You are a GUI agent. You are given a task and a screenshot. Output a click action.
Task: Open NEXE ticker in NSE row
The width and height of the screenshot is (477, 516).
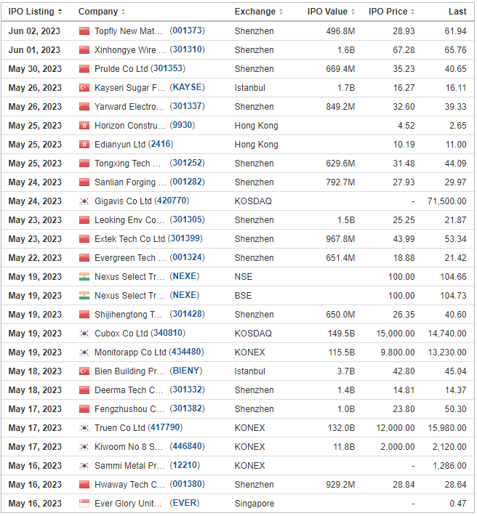tap(185, 276)
